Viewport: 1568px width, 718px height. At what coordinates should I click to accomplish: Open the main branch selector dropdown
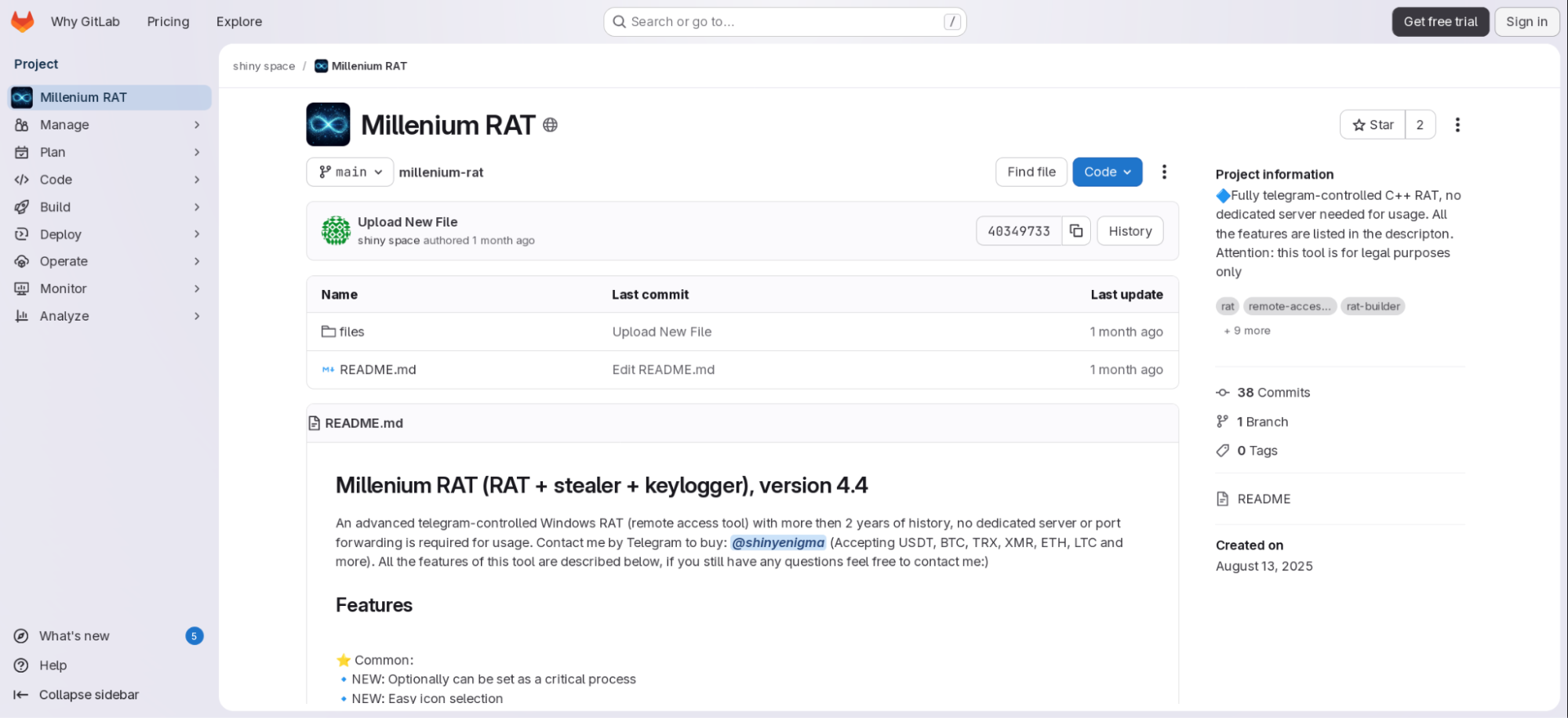point(350,172)
